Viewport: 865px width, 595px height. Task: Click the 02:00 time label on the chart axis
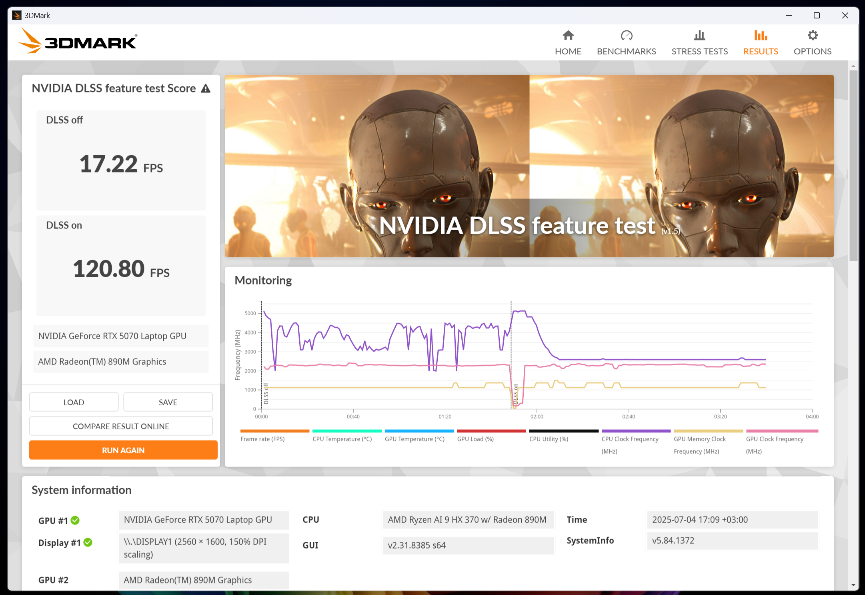tap(537, 417)
